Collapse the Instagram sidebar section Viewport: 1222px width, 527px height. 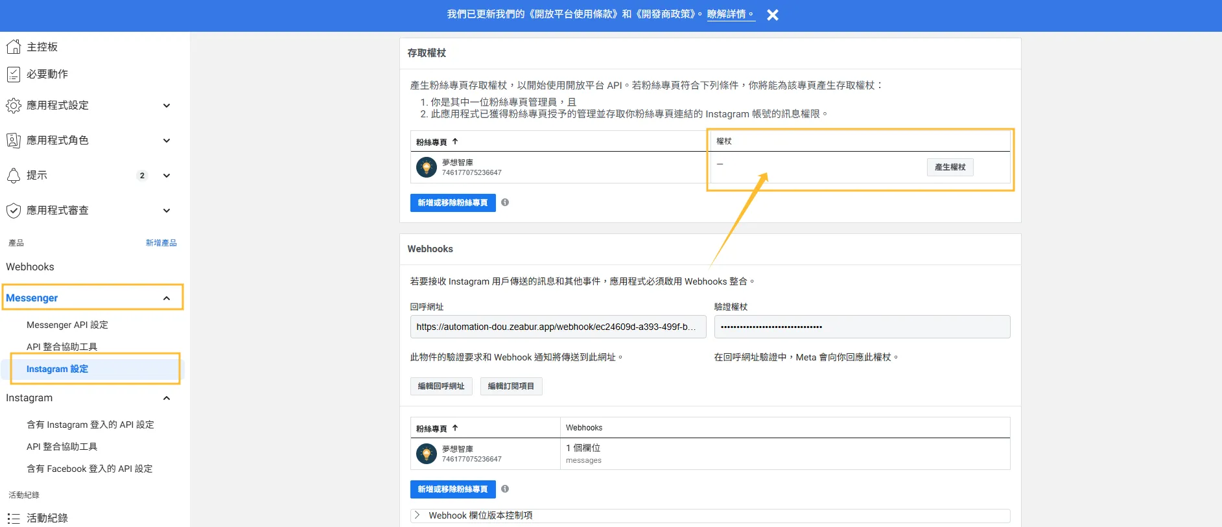pos(167,398)
